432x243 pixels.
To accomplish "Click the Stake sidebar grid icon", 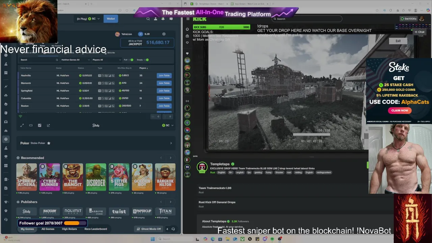I will (6, 165).
